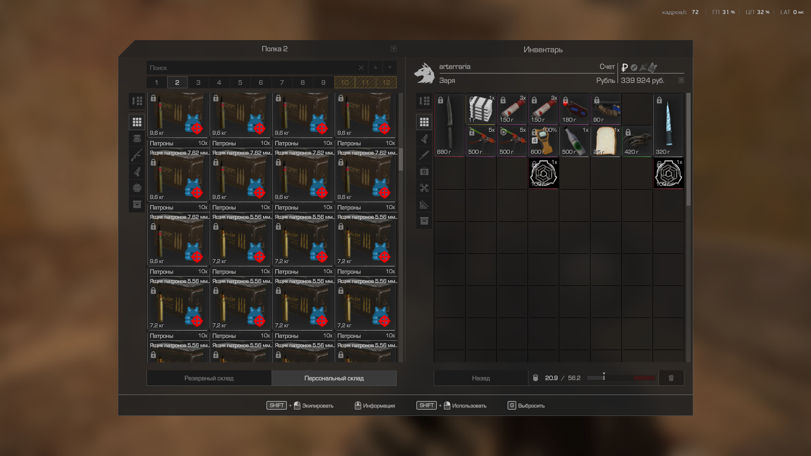
Task: Filter inventory by medical supplies
Action: click(424, 171)
